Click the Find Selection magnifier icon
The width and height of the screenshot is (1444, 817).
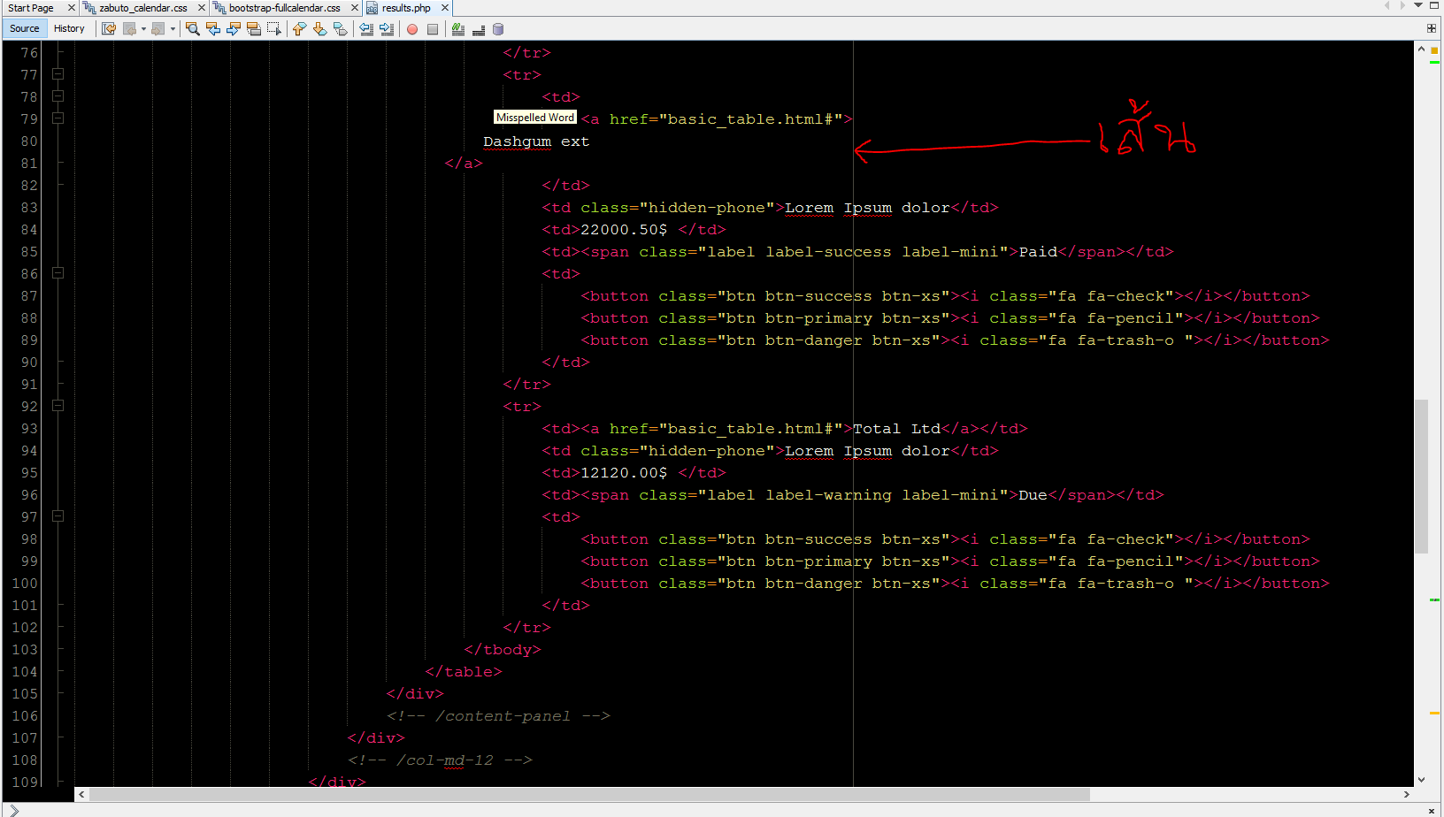click(193, 29)
